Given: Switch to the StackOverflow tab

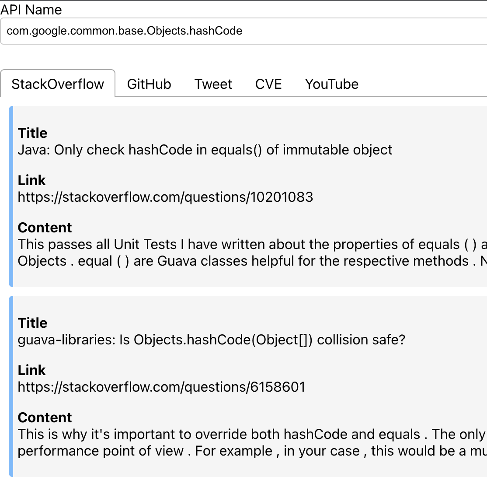Looking at the screenshot, I should [58, 84].
